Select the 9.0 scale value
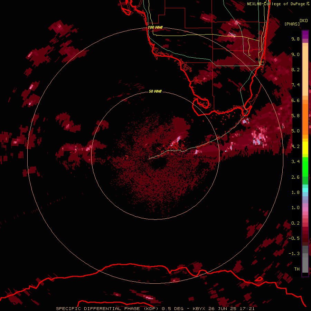The height and width of the screenshot is (311, 311). click(x=295, y=54)
